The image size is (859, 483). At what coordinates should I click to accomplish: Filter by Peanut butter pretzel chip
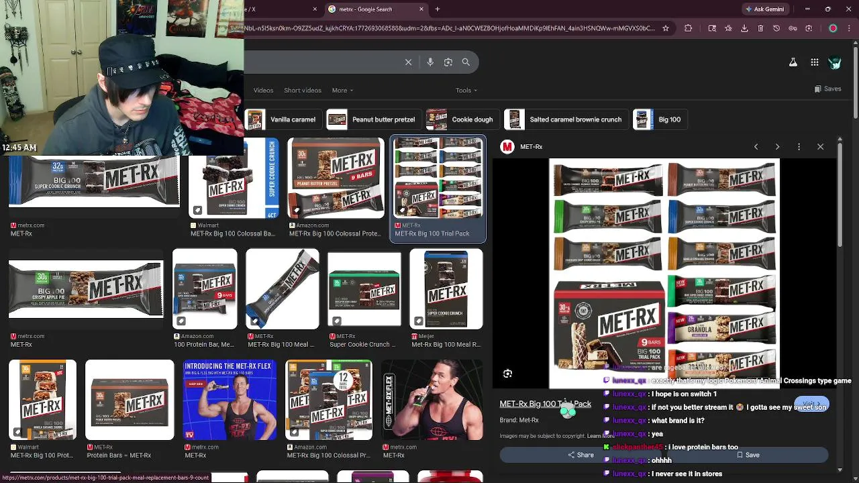click(x=374, y=119)
